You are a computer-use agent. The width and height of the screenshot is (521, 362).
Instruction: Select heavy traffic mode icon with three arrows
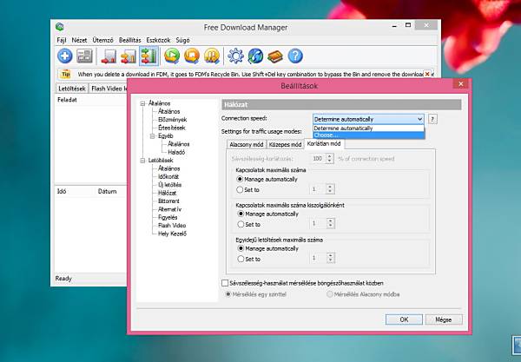tap(148, 56)
